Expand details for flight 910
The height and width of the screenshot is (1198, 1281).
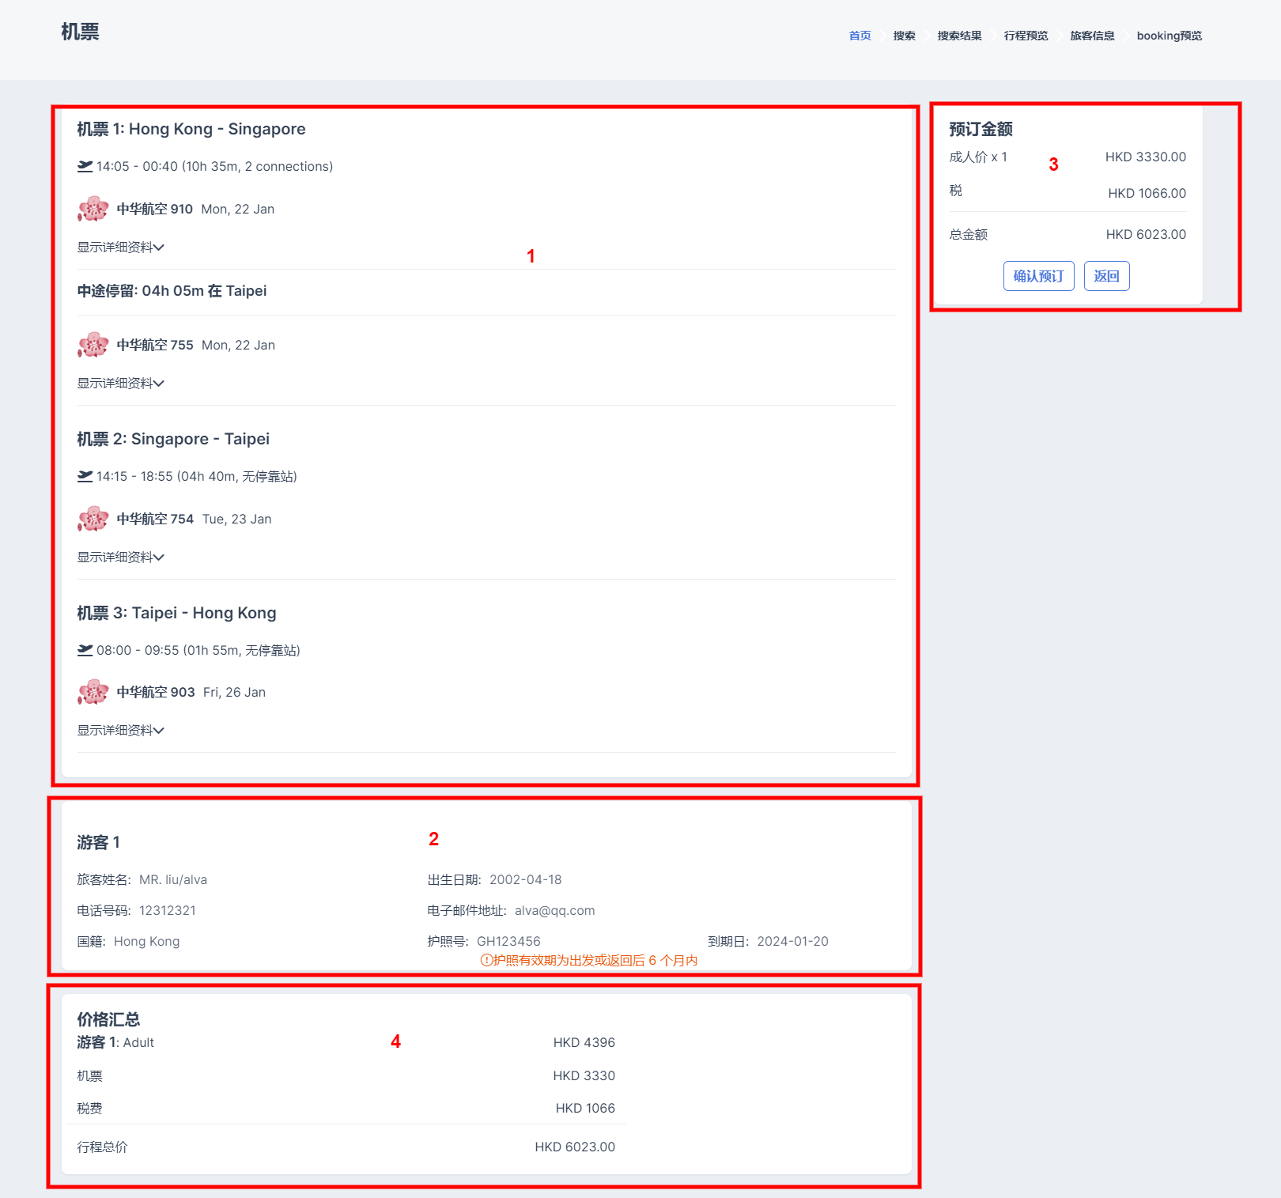[120, 248]
